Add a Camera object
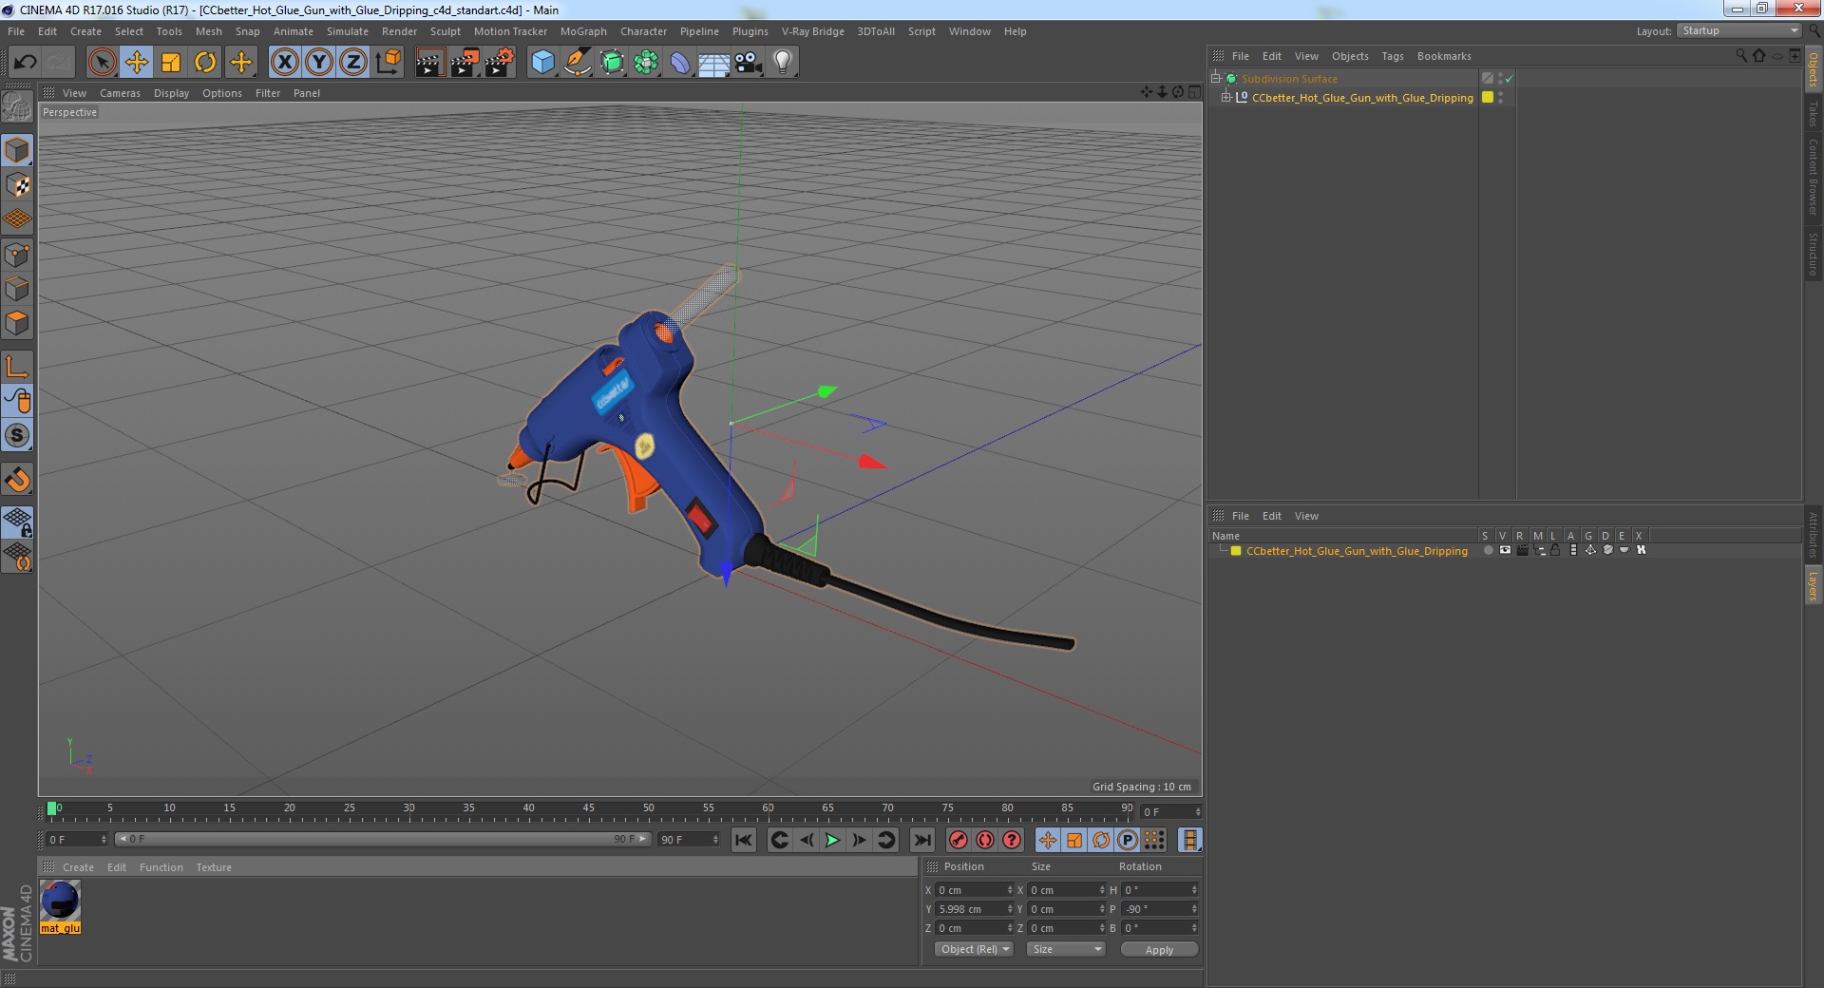 [x=749, y=63]
